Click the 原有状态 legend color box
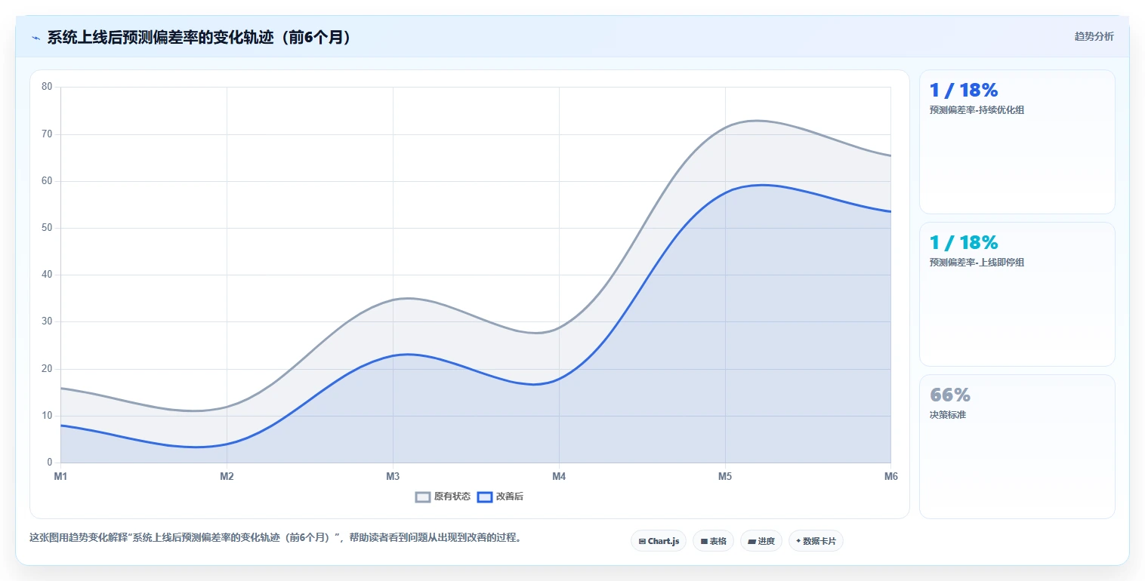Viewport: 1145px width, 581px height. tap(423, 496)
